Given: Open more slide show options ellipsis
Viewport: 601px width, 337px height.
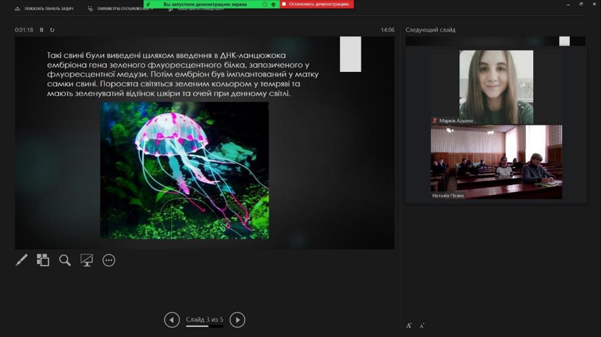Looking at the screenshot, I should coord(109,260).
